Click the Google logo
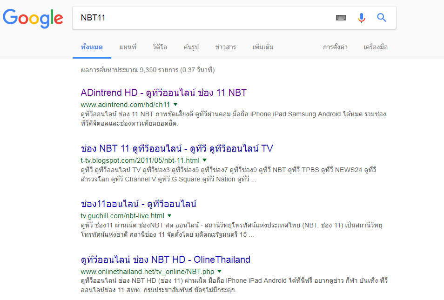This screenshot has width=444, height=300. coord(33,19)
